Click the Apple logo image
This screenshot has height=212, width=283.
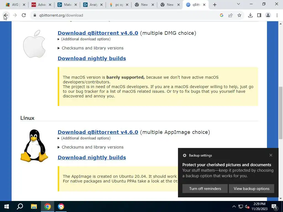(34, 44)
